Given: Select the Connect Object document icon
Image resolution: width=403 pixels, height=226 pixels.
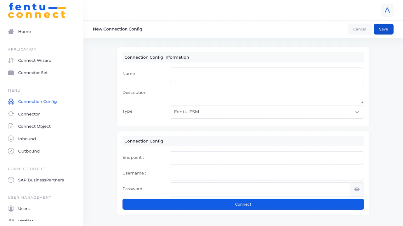Looking at the screenshot, I should [11, 126].
